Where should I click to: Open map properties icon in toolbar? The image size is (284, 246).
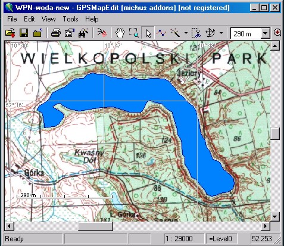(x=70, y=33)
